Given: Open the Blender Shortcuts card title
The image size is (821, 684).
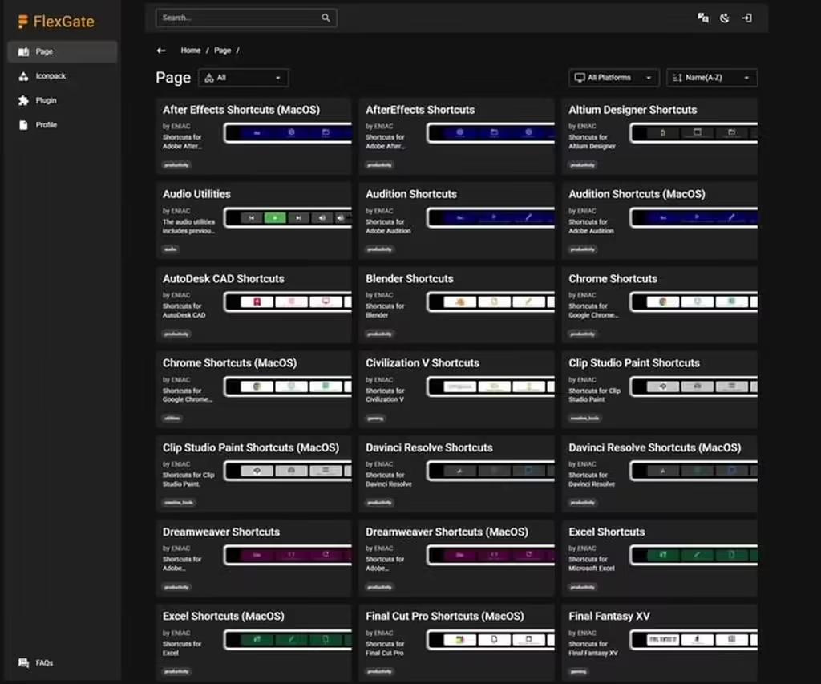Looking at the screenshot, I should pos(409,279).
